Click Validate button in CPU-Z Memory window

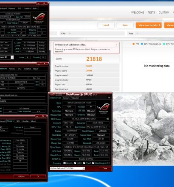click(21, 176)
